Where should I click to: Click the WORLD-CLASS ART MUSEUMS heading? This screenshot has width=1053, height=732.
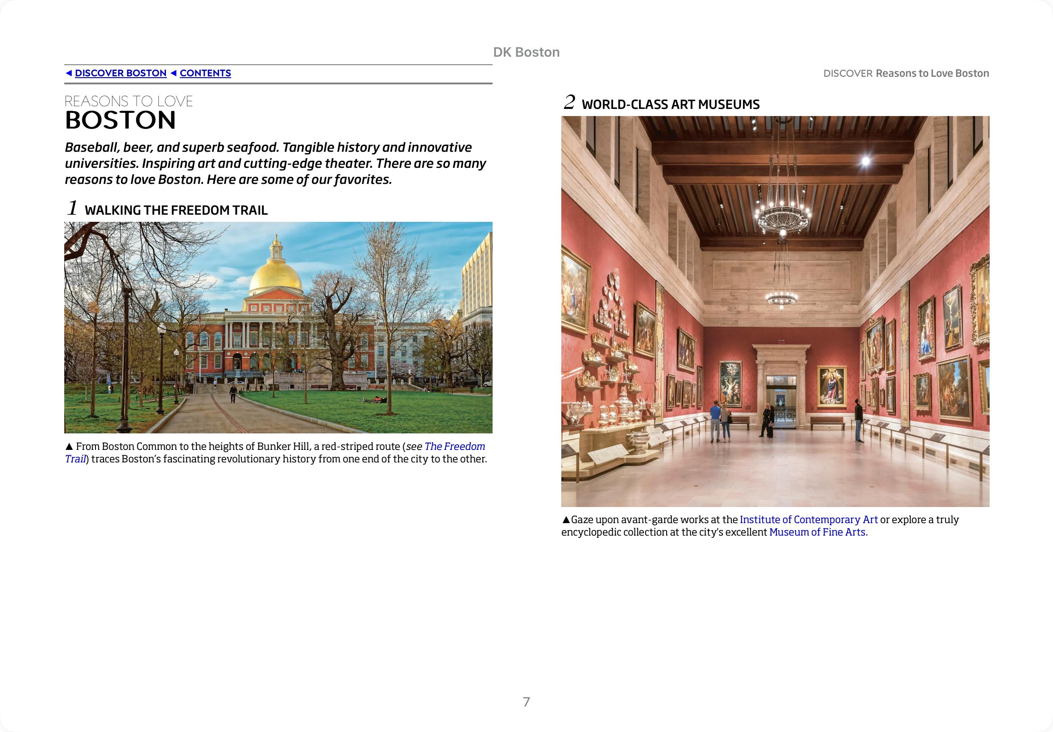[x=670, y=104]
